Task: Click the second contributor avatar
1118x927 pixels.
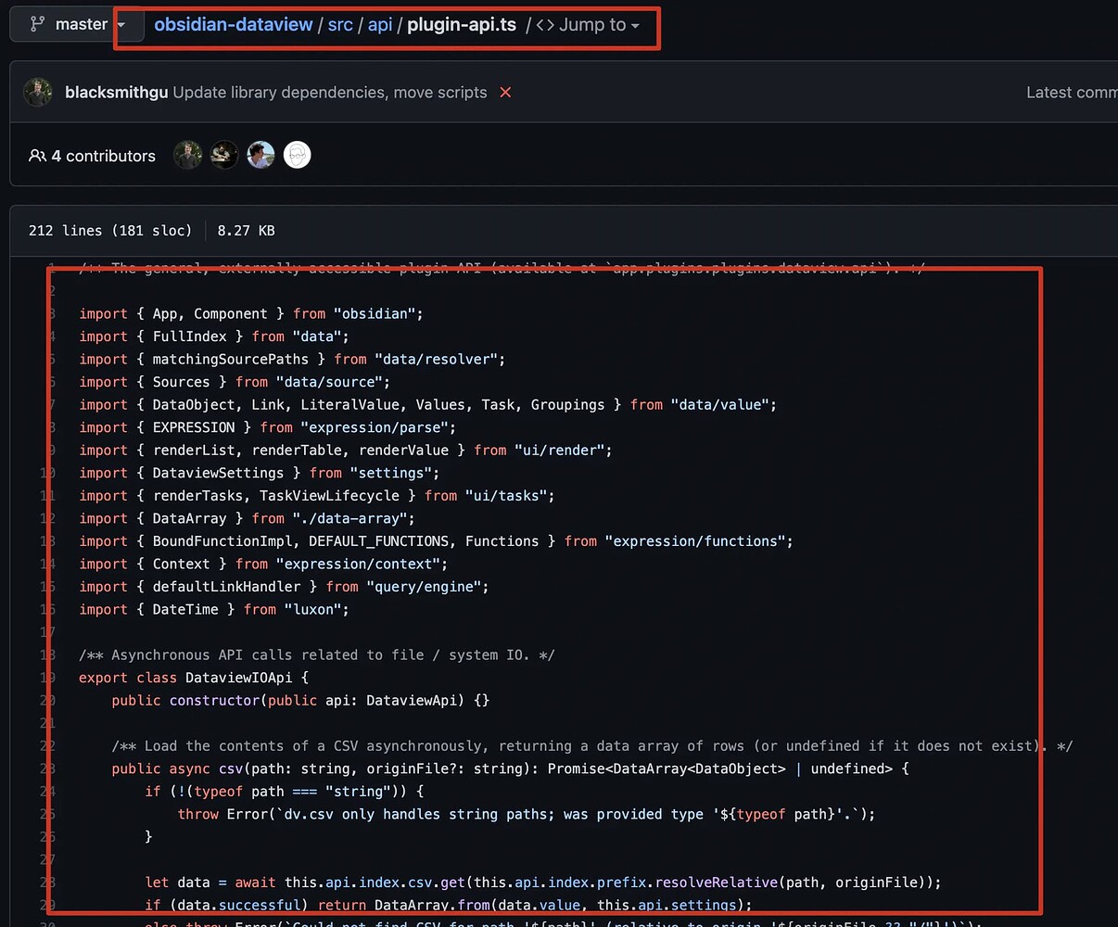Action: [x=223, y=155]
